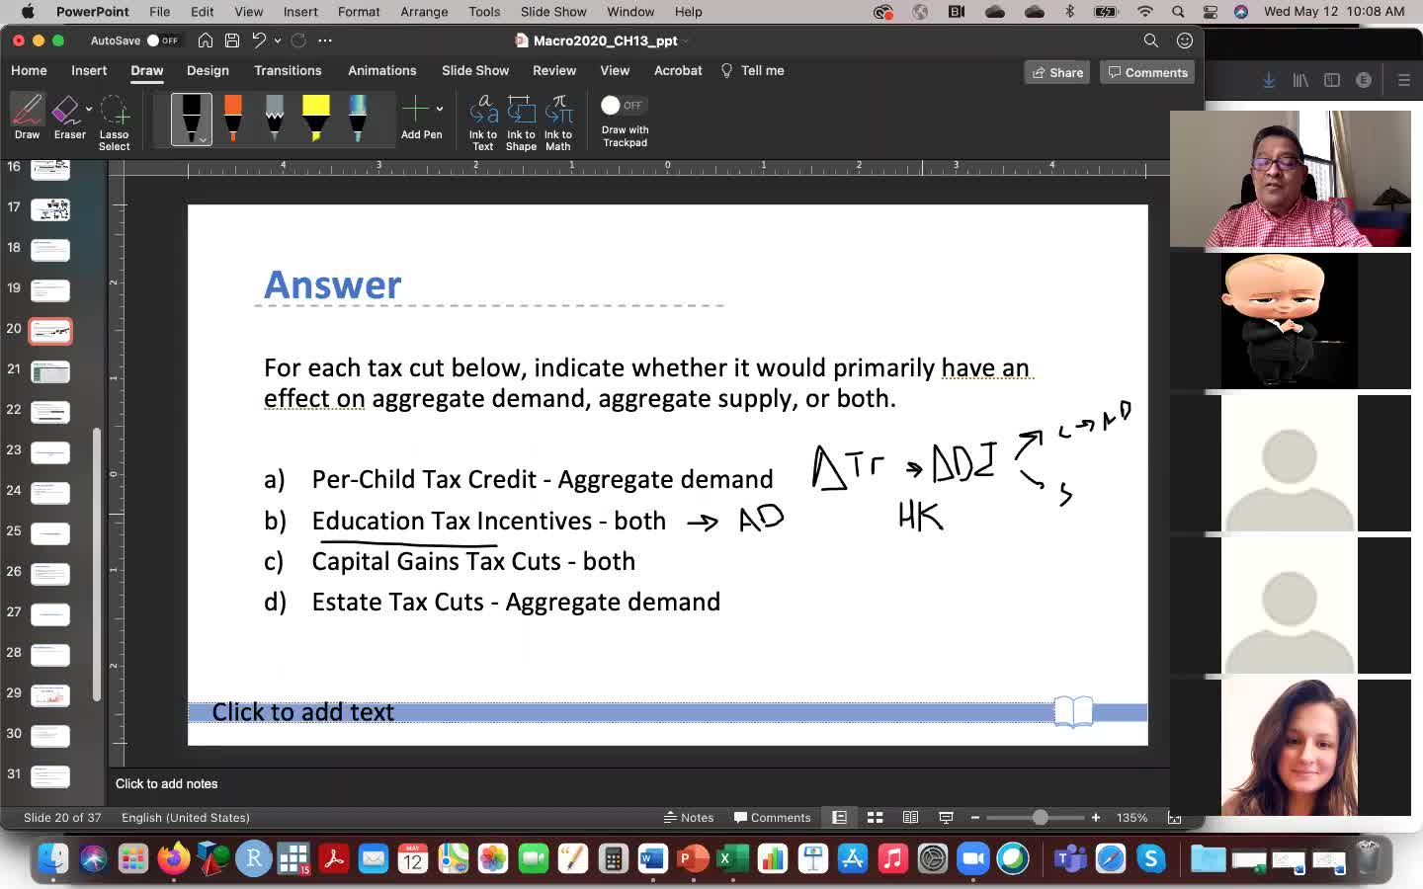Open the Eraser options dropdown arrow
Image resolution: width=1423 pixels, height=889 pixels.
click(x=89, y=110)
